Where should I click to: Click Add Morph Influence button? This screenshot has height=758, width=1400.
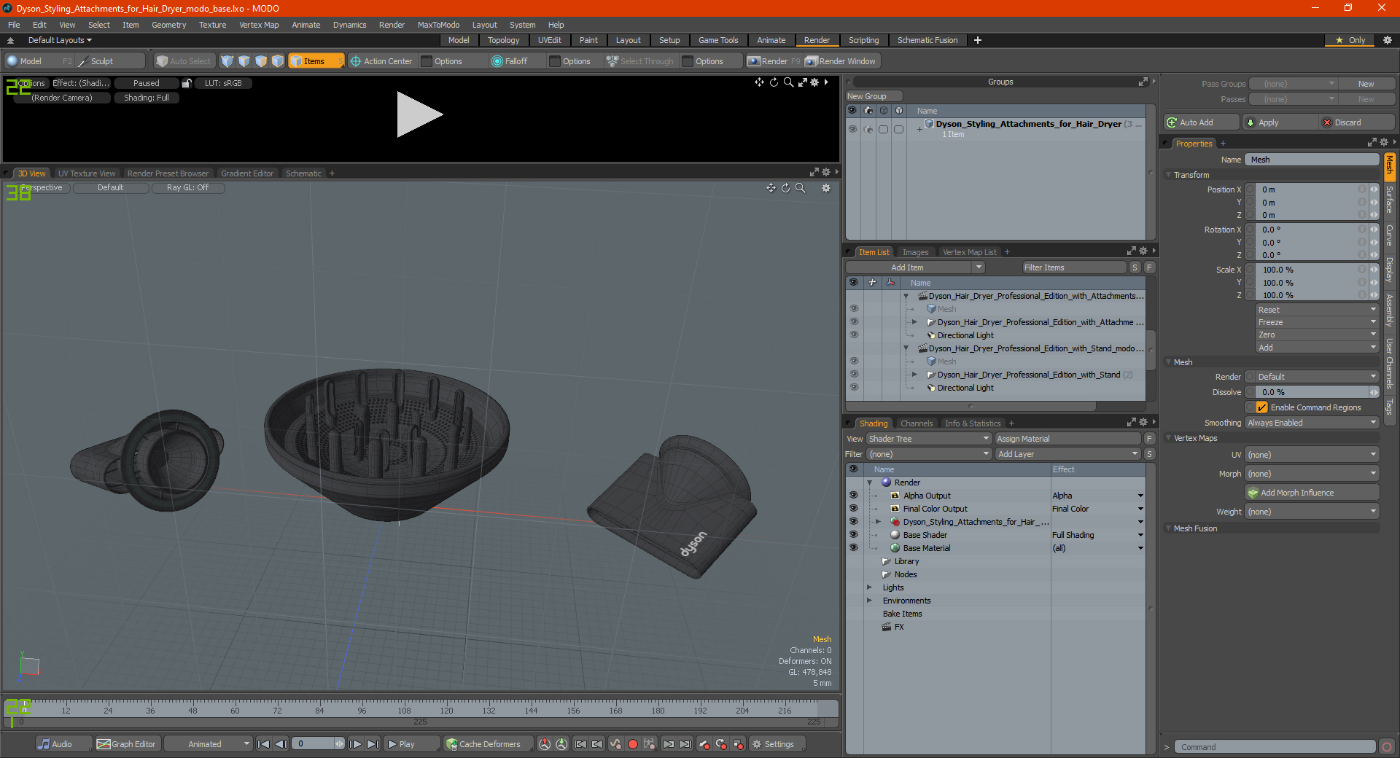pyautogui.click(x=1312, y=493)
